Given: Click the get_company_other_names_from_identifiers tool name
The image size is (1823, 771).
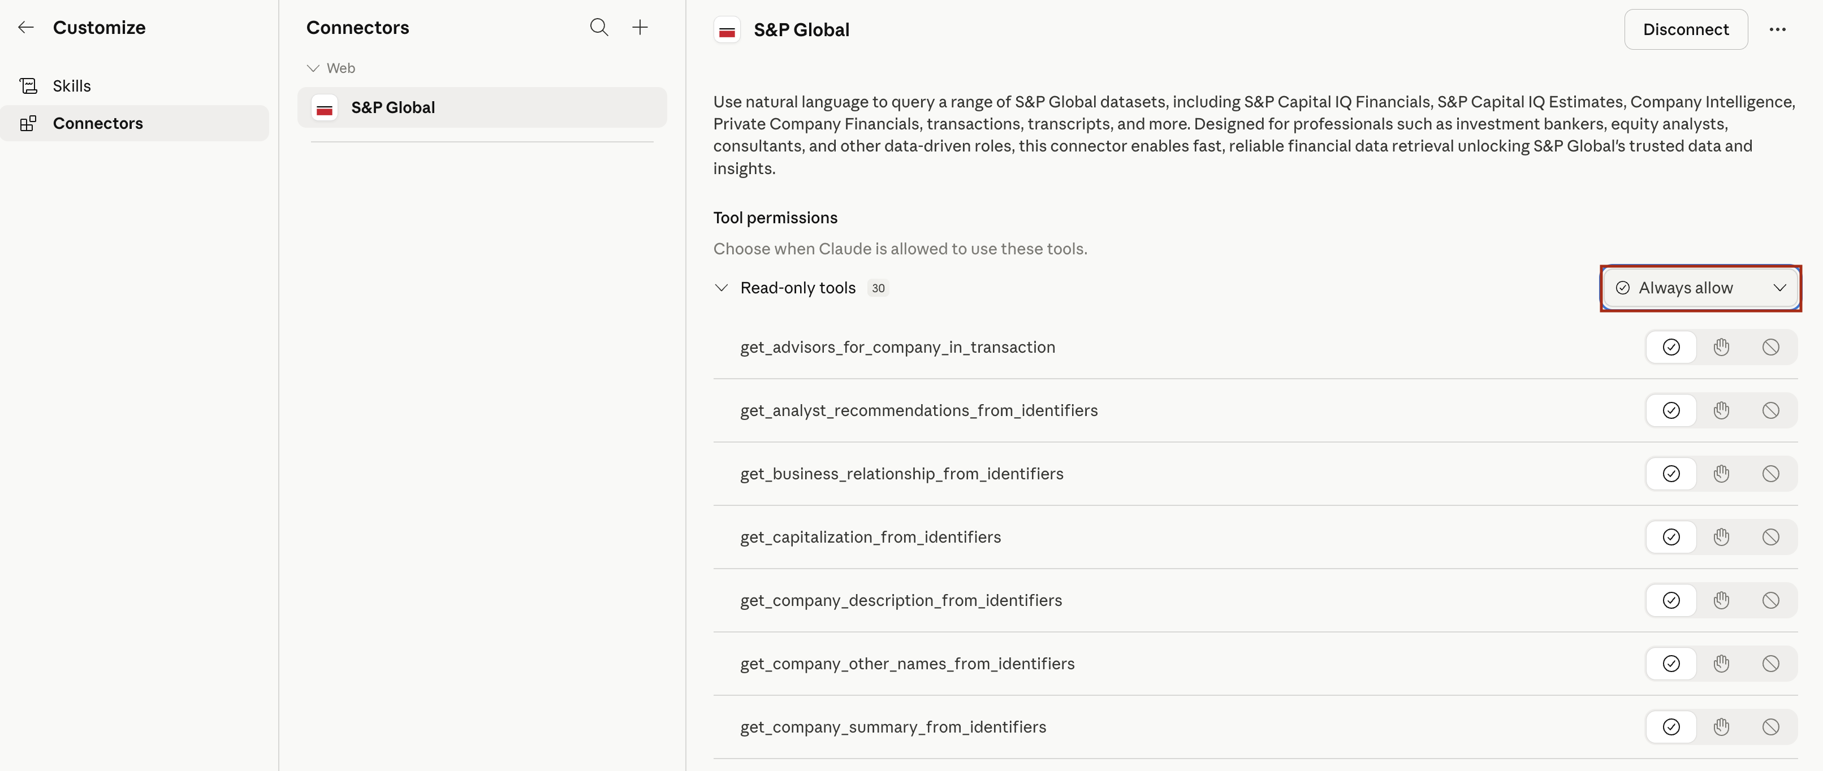Looking at the screenshot, I should pyautogui.click(x=907, y=664).
